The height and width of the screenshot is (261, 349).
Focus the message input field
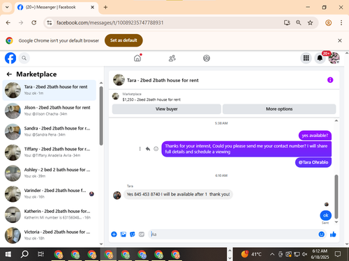click(x=234, y=235)
